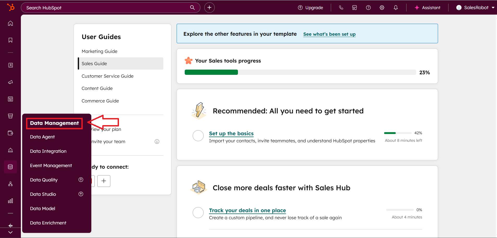Mark the Set up the basics circle complete
The image size is (497, 238).
click(x=198, y=136)
